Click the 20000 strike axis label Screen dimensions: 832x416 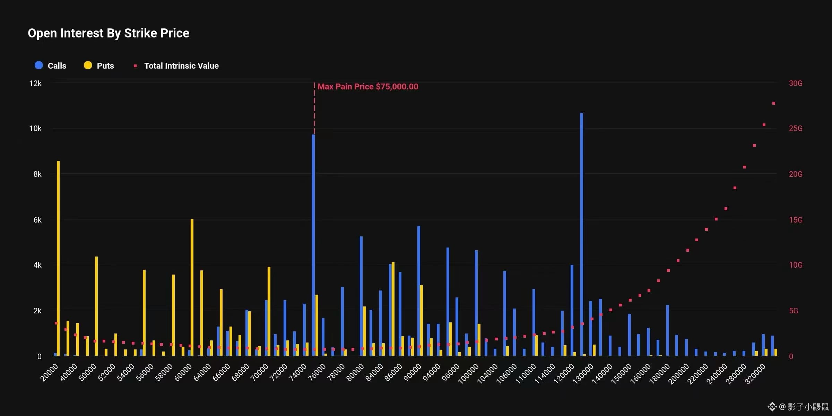(49, 373)
